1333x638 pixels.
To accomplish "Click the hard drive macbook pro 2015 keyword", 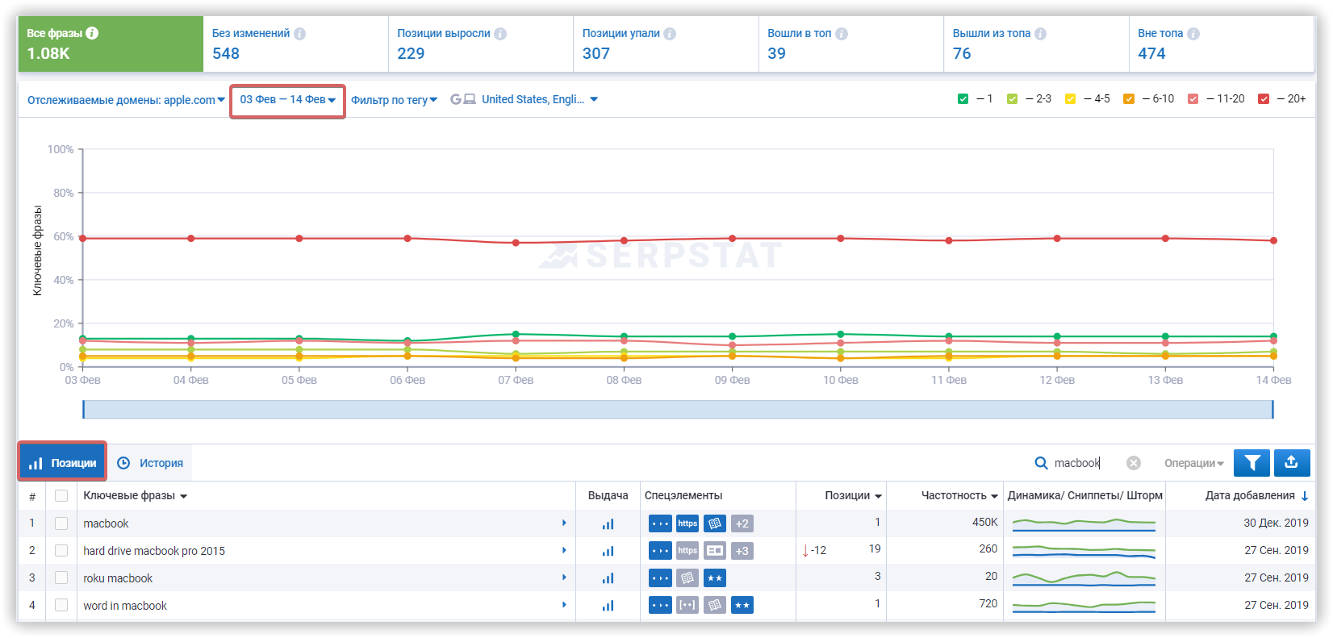I will point(154,551).
